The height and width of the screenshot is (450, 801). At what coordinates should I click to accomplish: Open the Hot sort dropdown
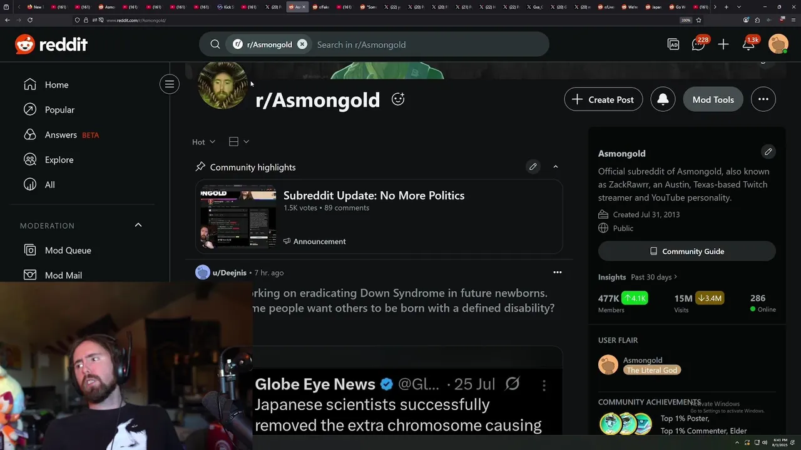click(203, 142)
